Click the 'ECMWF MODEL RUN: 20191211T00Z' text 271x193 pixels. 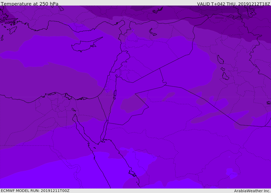pos(35,191)
